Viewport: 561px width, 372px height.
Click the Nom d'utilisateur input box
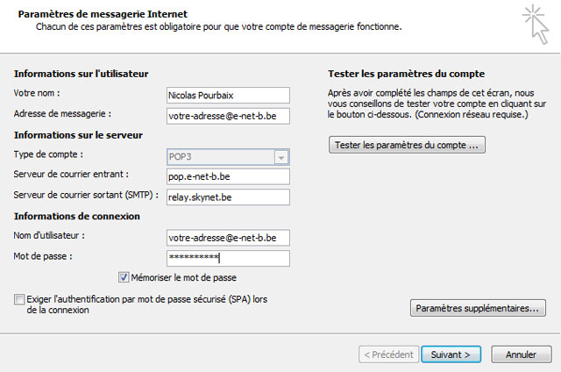227,237
